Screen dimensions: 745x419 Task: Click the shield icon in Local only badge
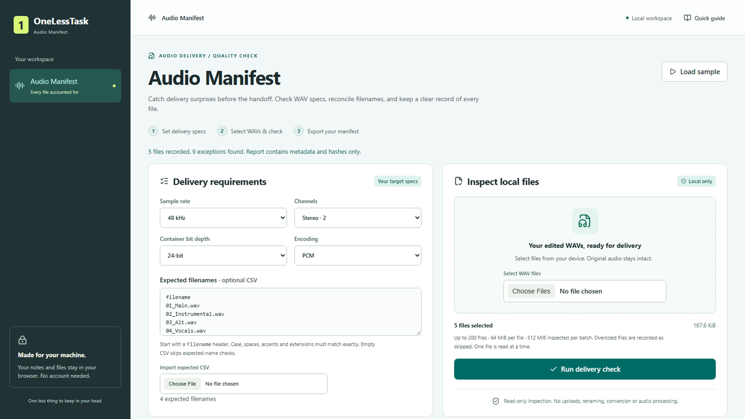pyautogui.click(x=684, y=181)
